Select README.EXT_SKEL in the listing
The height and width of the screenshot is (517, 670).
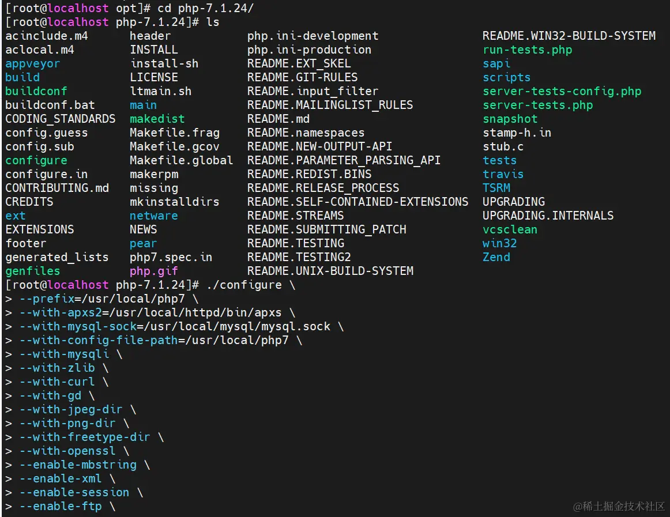click(x=299, y=63)
